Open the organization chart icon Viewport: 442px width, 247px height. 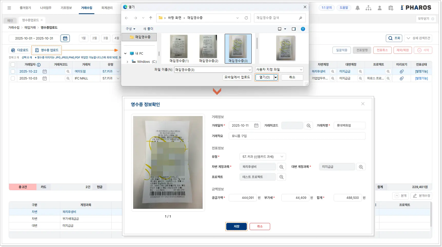tap(368, 8)
